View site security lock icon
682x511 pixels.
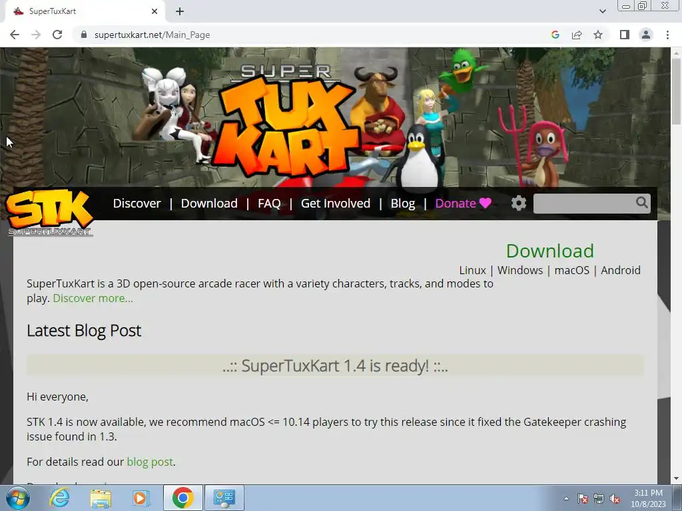pos(84,35)
